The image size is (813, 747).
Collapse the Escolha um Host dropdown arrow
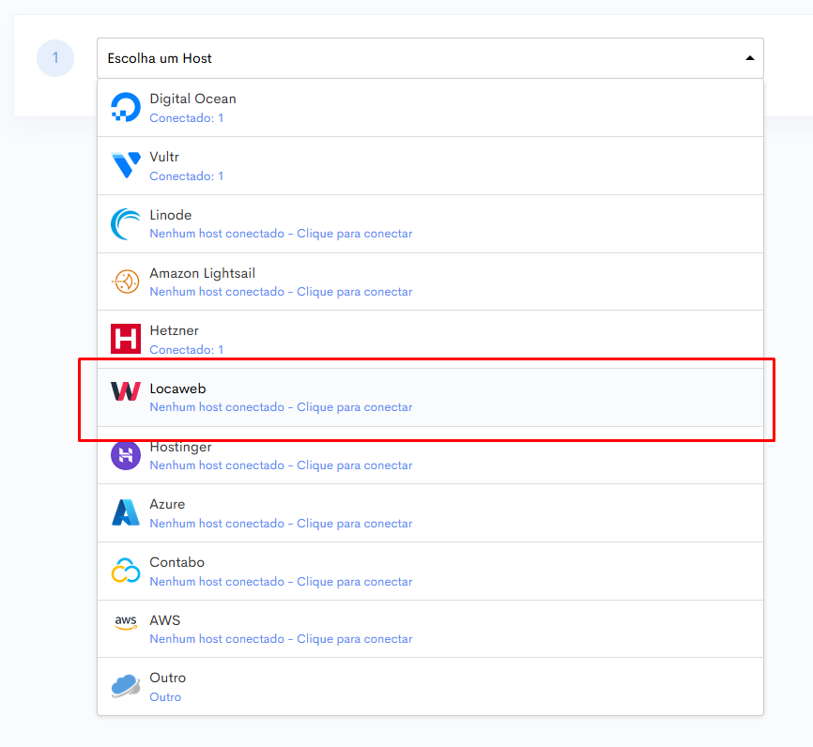coord(749,58)
